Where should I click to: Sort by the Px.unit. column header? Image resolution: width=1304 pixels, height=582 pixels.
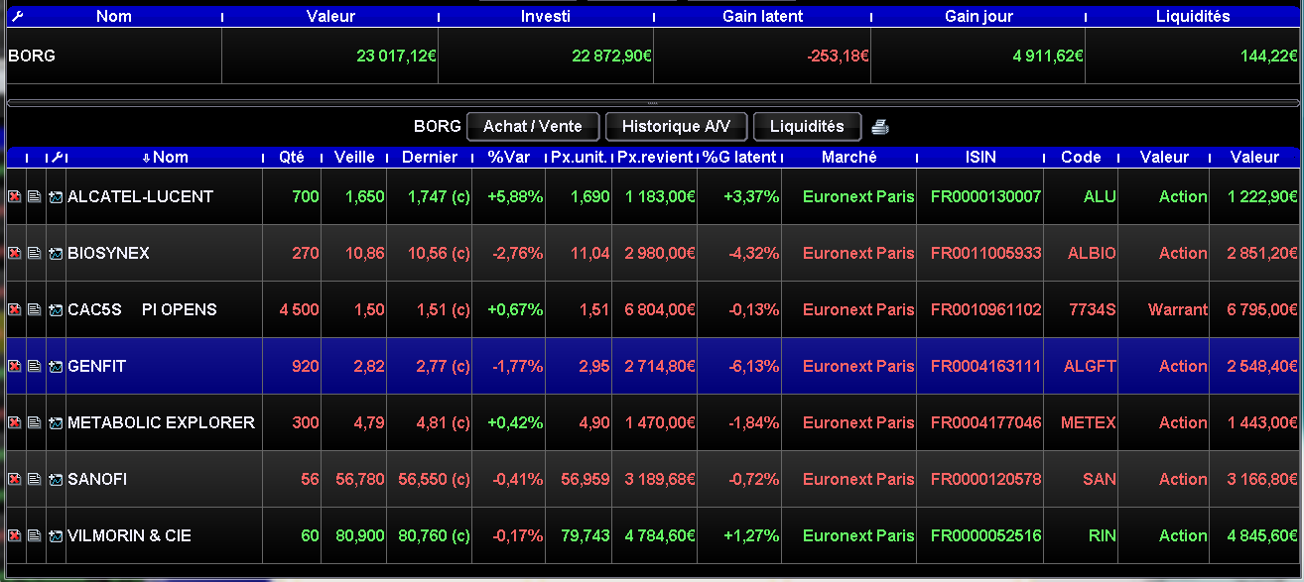coord(580,157)
